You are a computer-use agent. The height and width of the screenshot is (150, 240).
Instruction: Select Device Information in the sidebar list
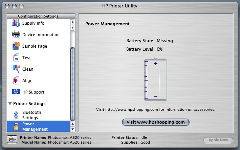[41, 34]
